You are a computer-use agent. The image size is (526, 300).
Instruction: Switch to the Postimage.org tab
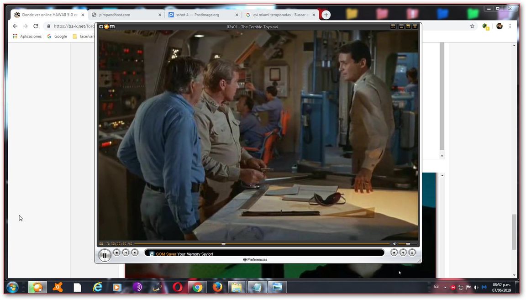pyautogui.click(x=201, y=15)
